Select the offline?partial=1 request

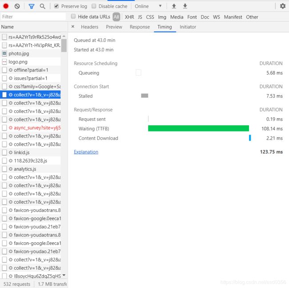30,70
